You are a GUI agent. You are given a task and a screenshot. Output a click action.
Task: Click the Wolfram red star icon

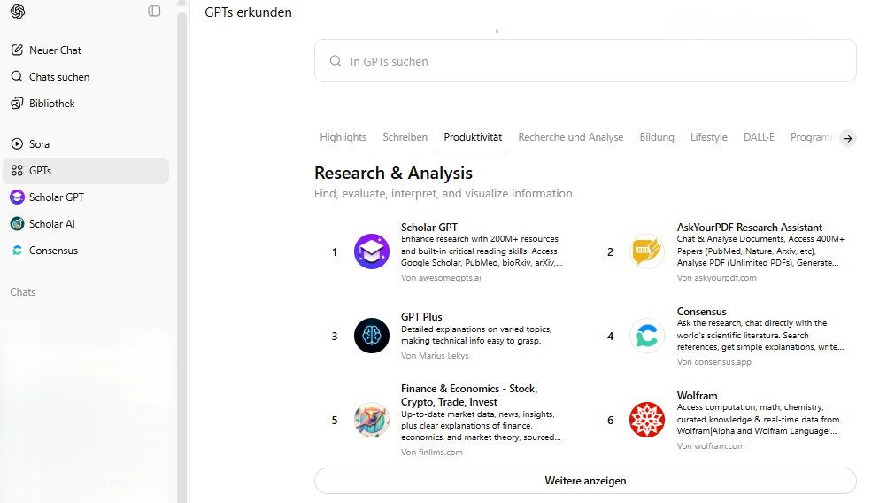point(647,420)
